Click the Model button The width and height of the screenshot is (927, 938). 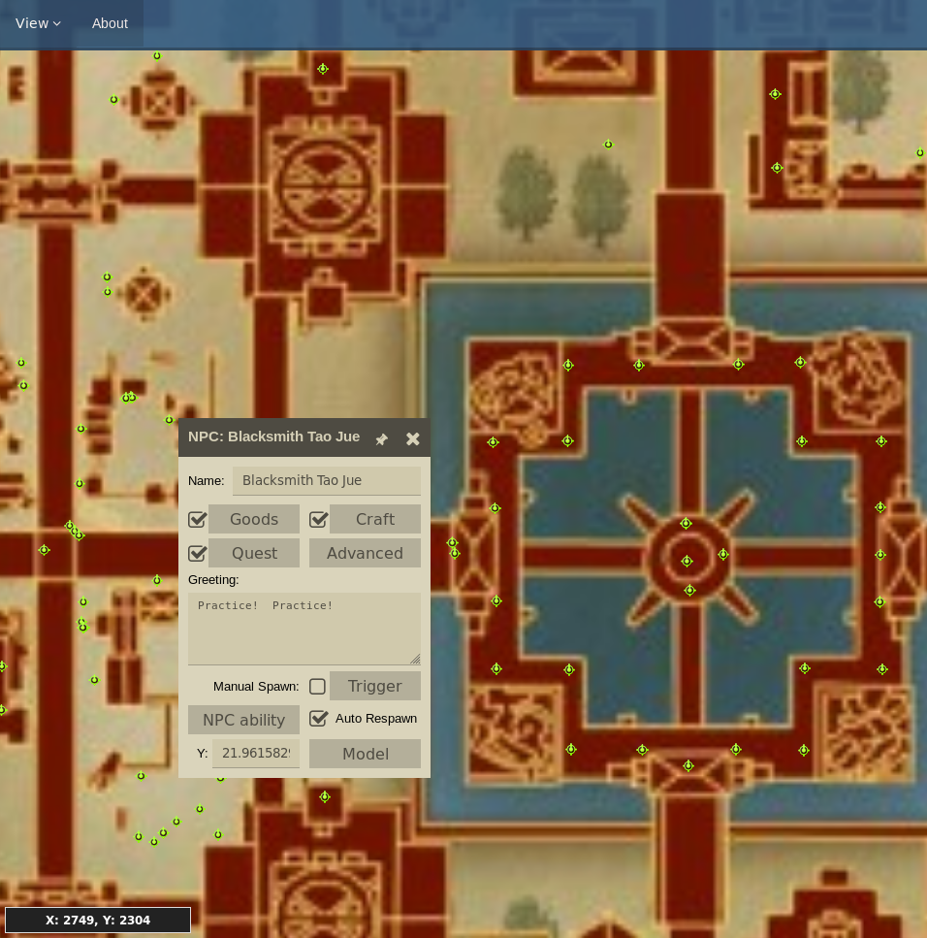tap(365, 754)
